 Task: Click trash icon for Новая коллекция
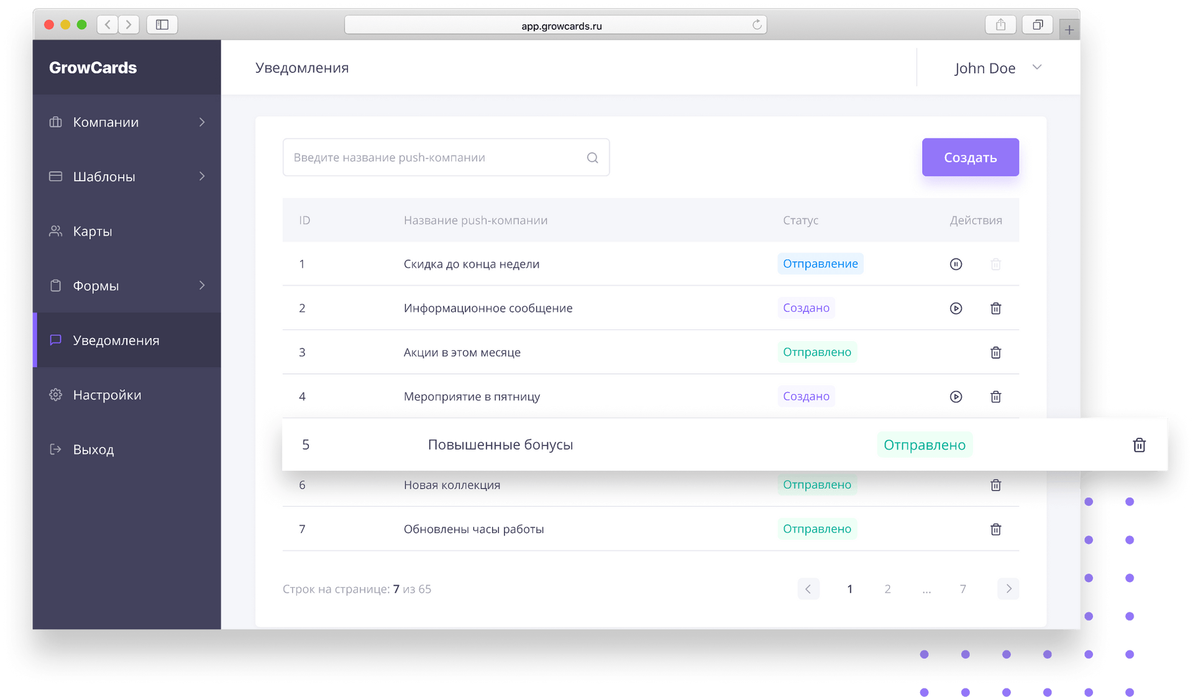[995, 485]
